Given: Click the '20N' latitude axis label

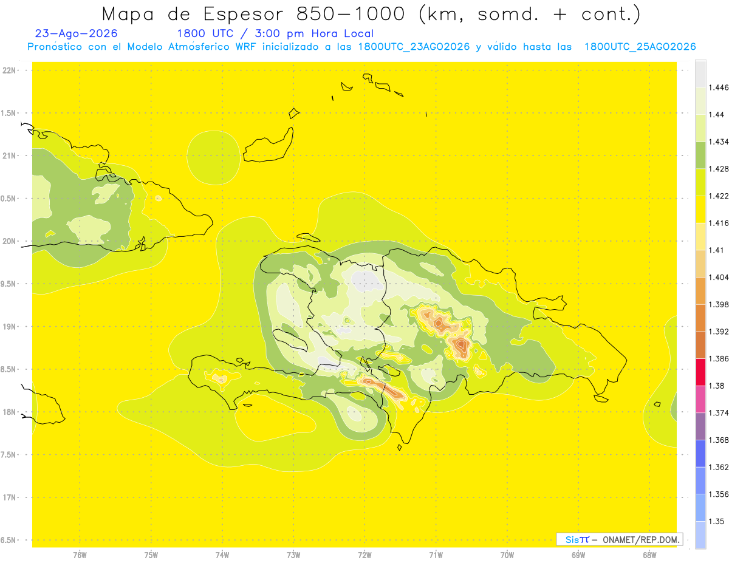Looking at the screenshot, I should [x=8, y=241].
